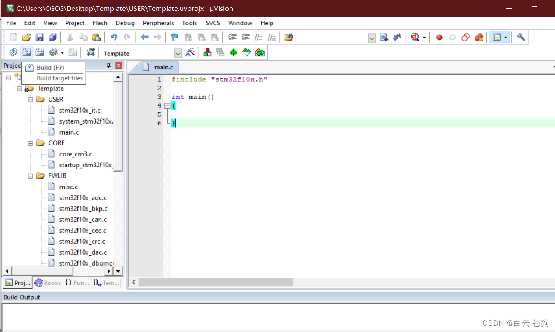Paste from clipboard toolbar icon
Image resolution: width=555 pixels, height=332 pixels.
[x=96, y=37]
